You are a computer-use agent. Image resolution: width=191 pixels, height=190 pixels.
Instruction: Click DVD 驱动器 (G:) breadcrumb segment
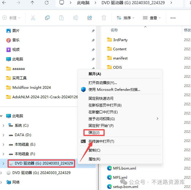point(133,3)
